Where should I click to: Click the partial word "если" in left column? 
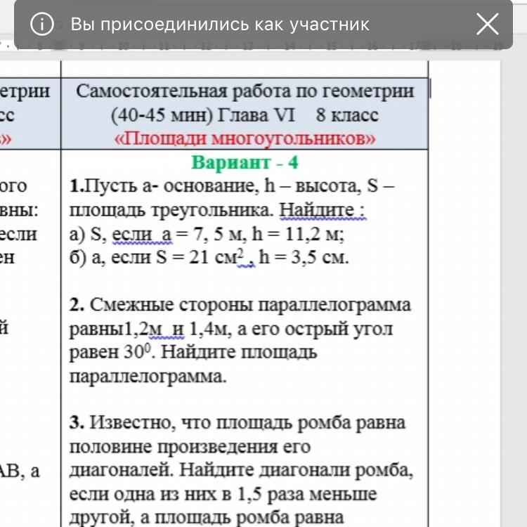(x=18, y=234)
